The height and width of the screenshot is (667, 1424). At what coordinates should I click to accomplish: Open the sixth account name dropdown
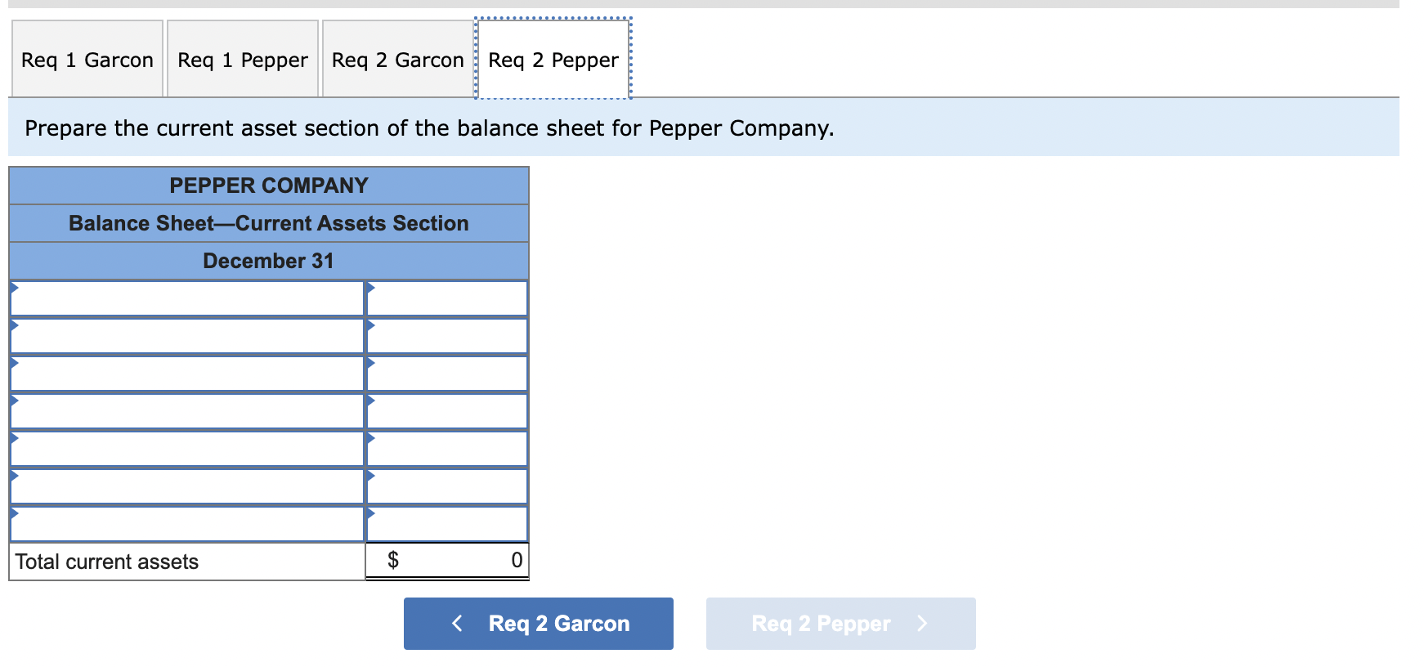[186, 486]
